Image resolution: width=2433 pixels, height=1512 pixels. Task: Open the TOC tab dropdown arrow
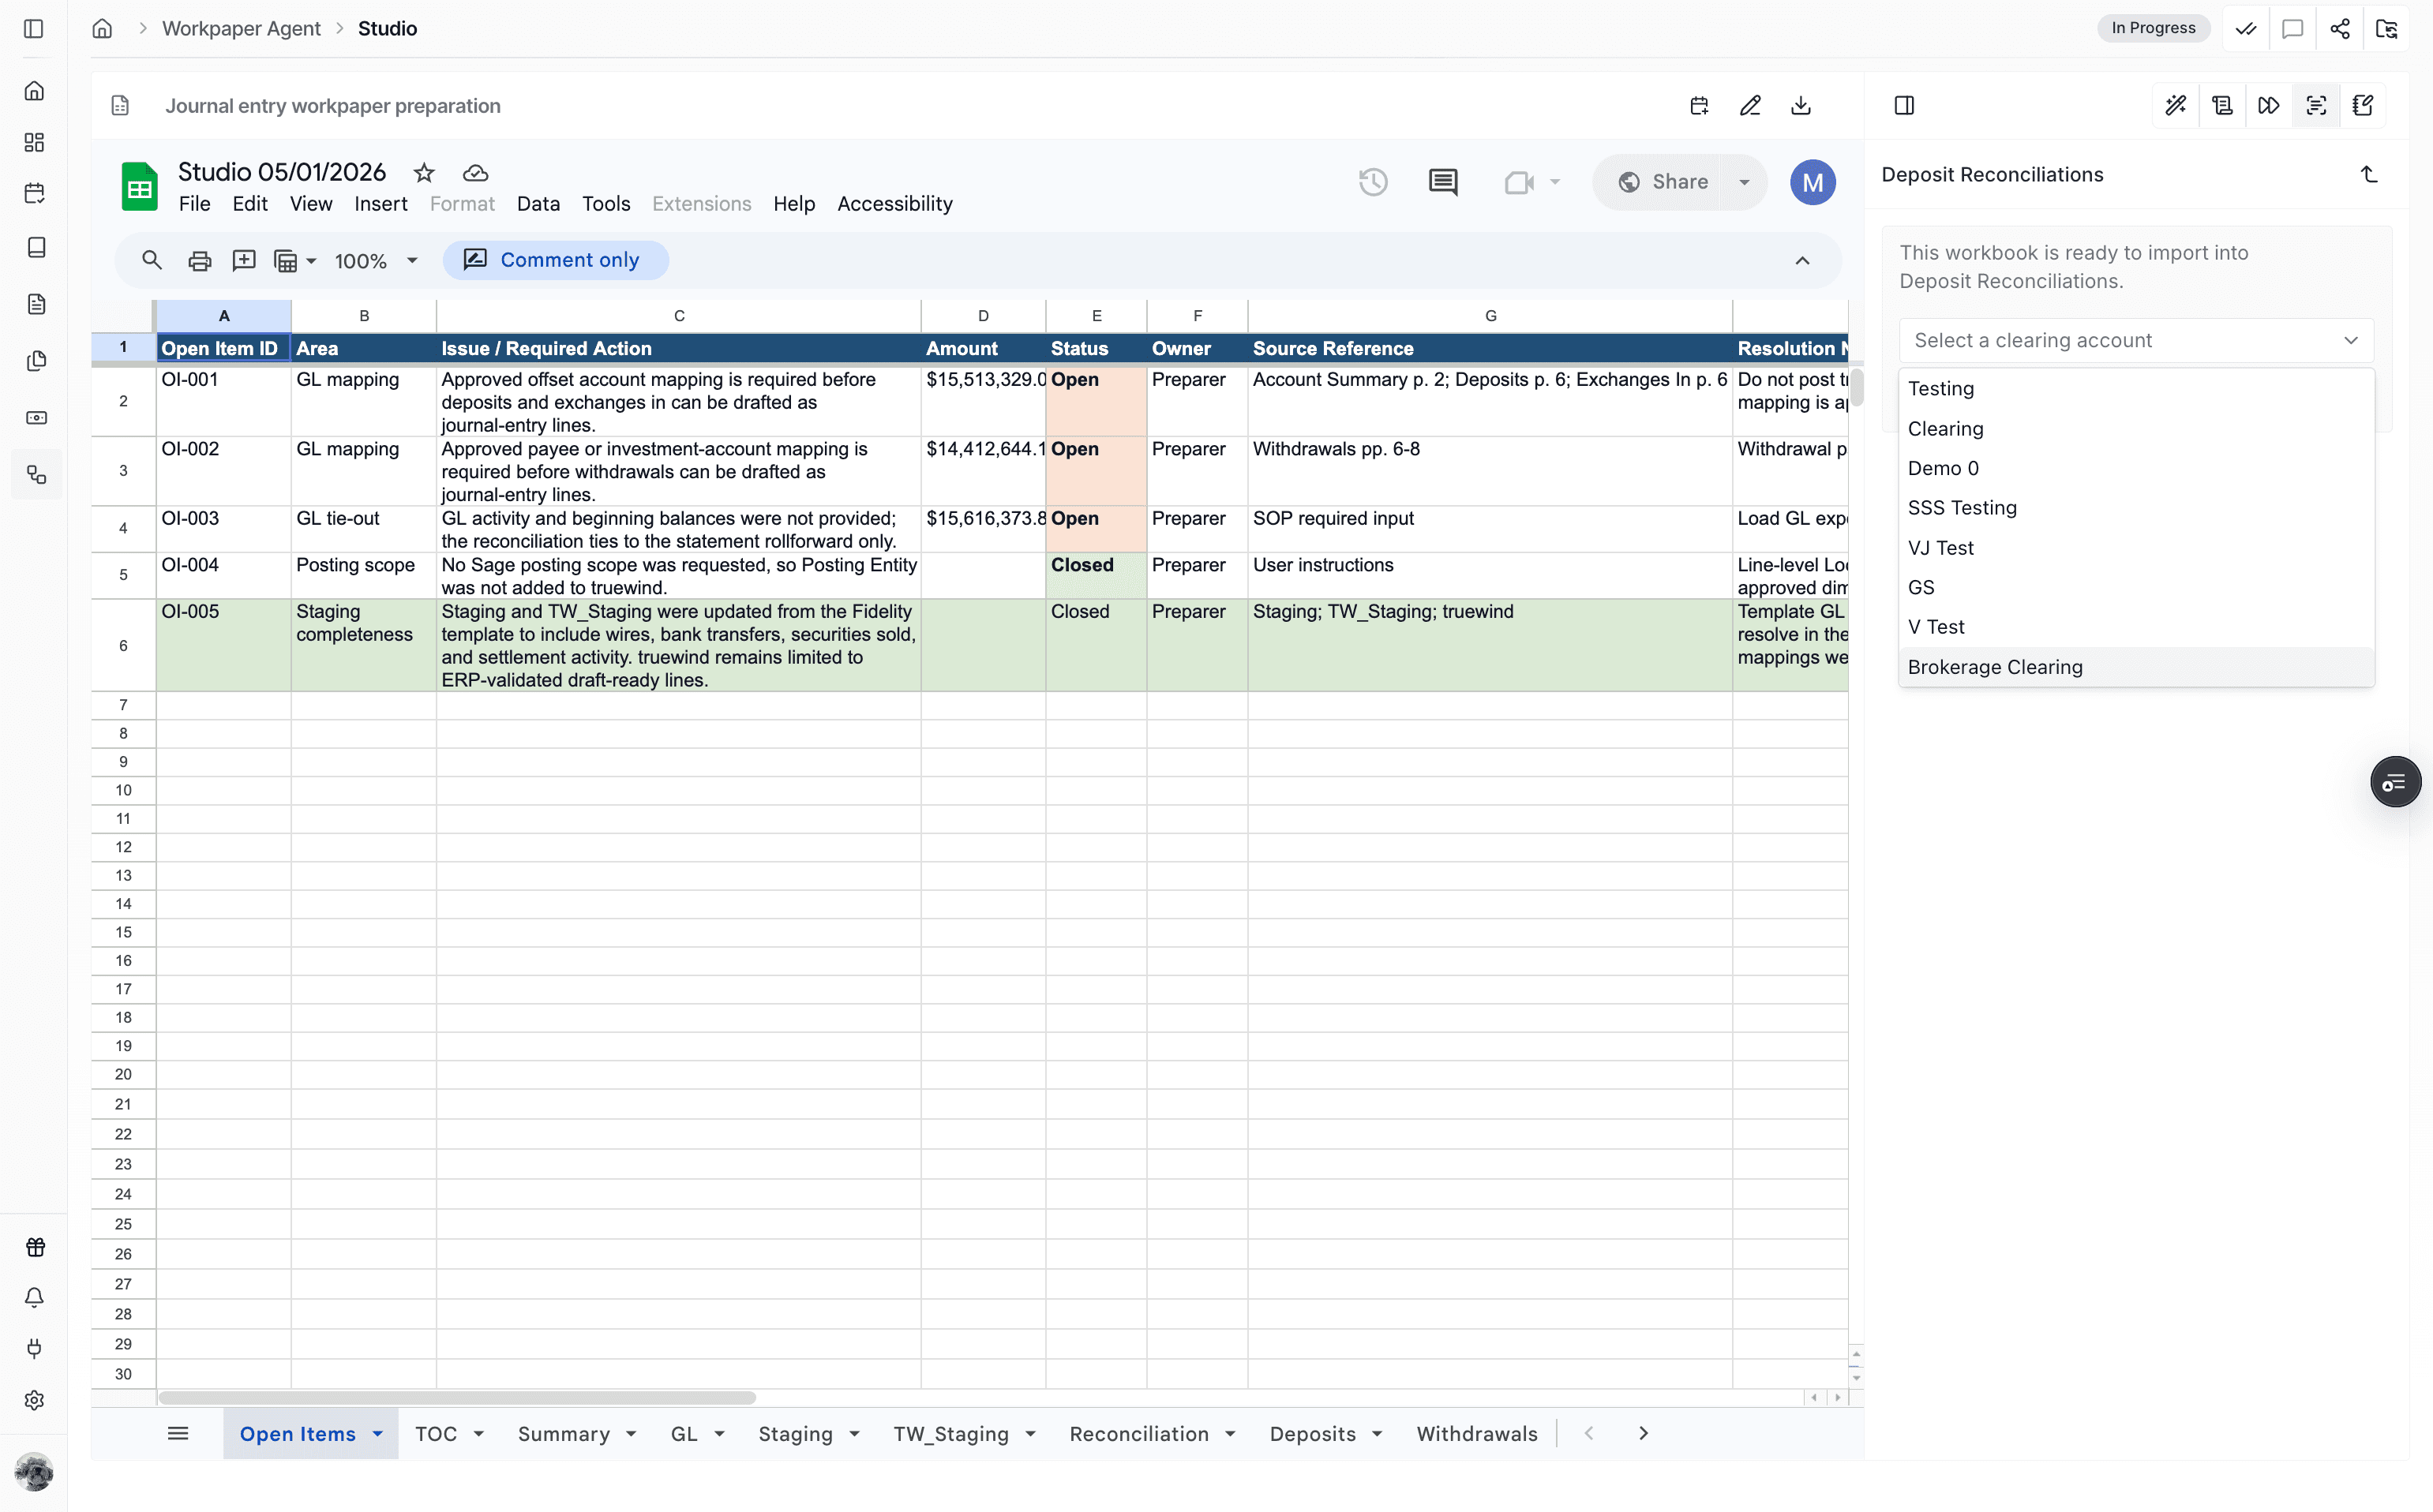click(x=479, y=1434)
